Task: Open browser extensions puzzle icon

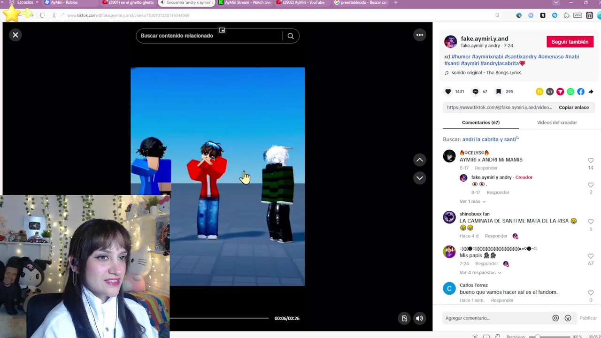Action: click(566, 15)
